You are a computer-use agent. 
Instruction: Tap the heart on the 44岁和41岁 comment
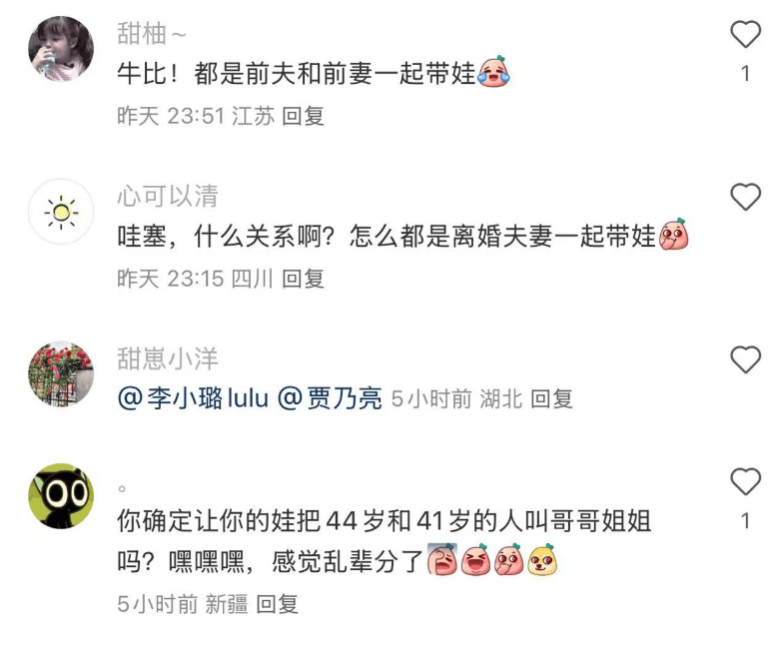coord(745,481)
